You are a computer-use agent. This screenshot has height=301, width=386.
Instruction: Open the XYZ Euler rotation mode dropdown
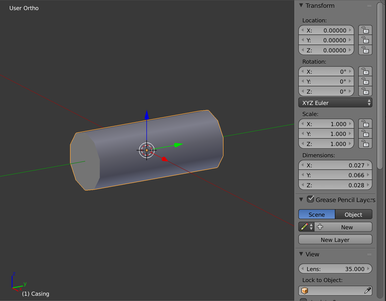335,103
